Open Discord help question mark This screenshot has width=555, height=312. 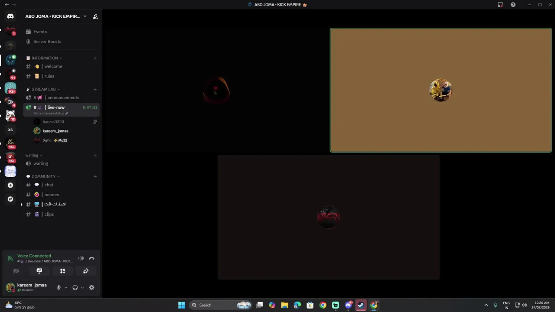(x=513, y=5)
